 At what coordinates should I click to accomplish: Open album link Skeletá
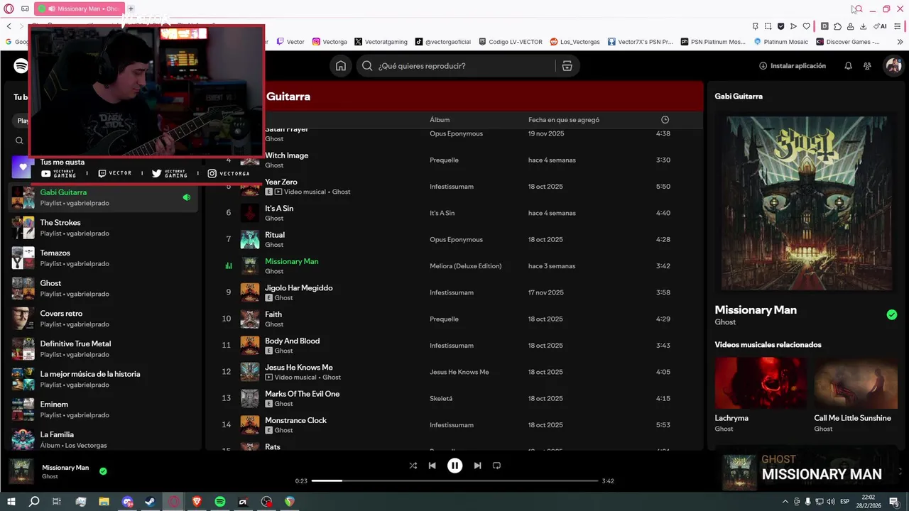pos(441,399)
